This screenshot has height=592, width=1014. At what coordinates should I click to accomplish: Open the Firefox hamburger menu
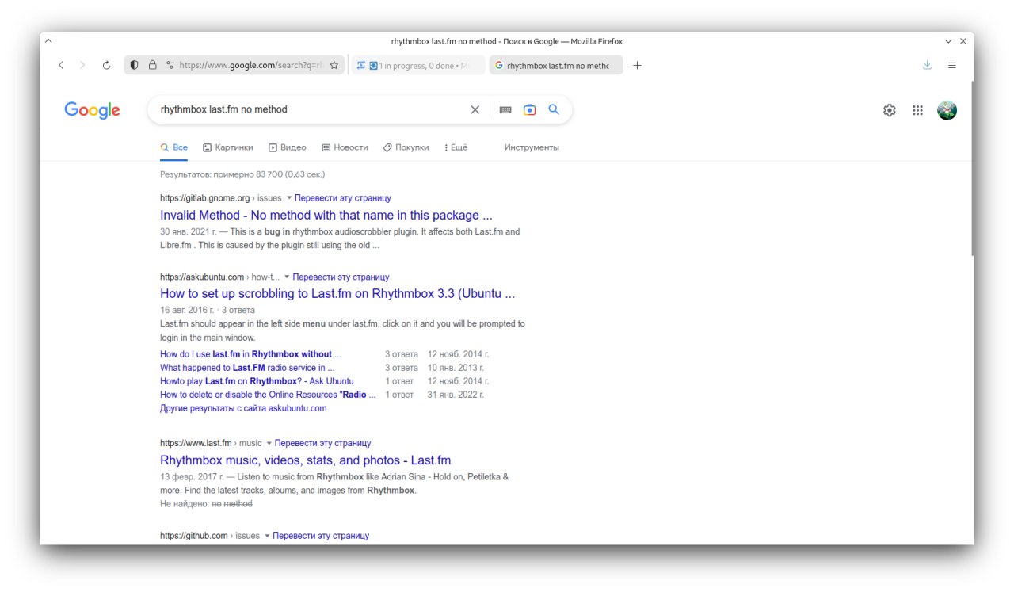tap(952, 66)
